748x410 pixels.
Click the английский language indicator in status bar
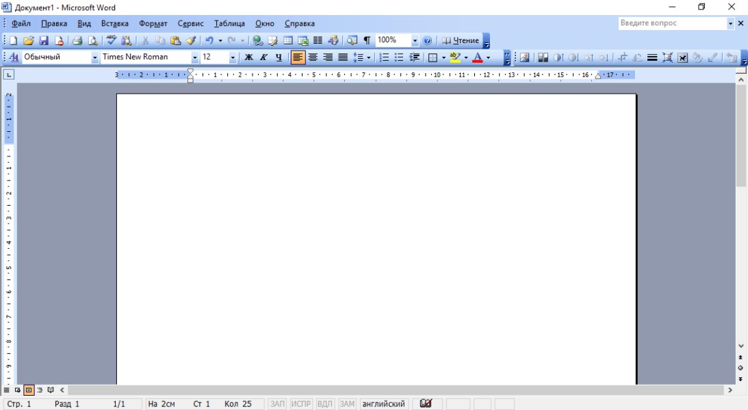pos(384,404)
